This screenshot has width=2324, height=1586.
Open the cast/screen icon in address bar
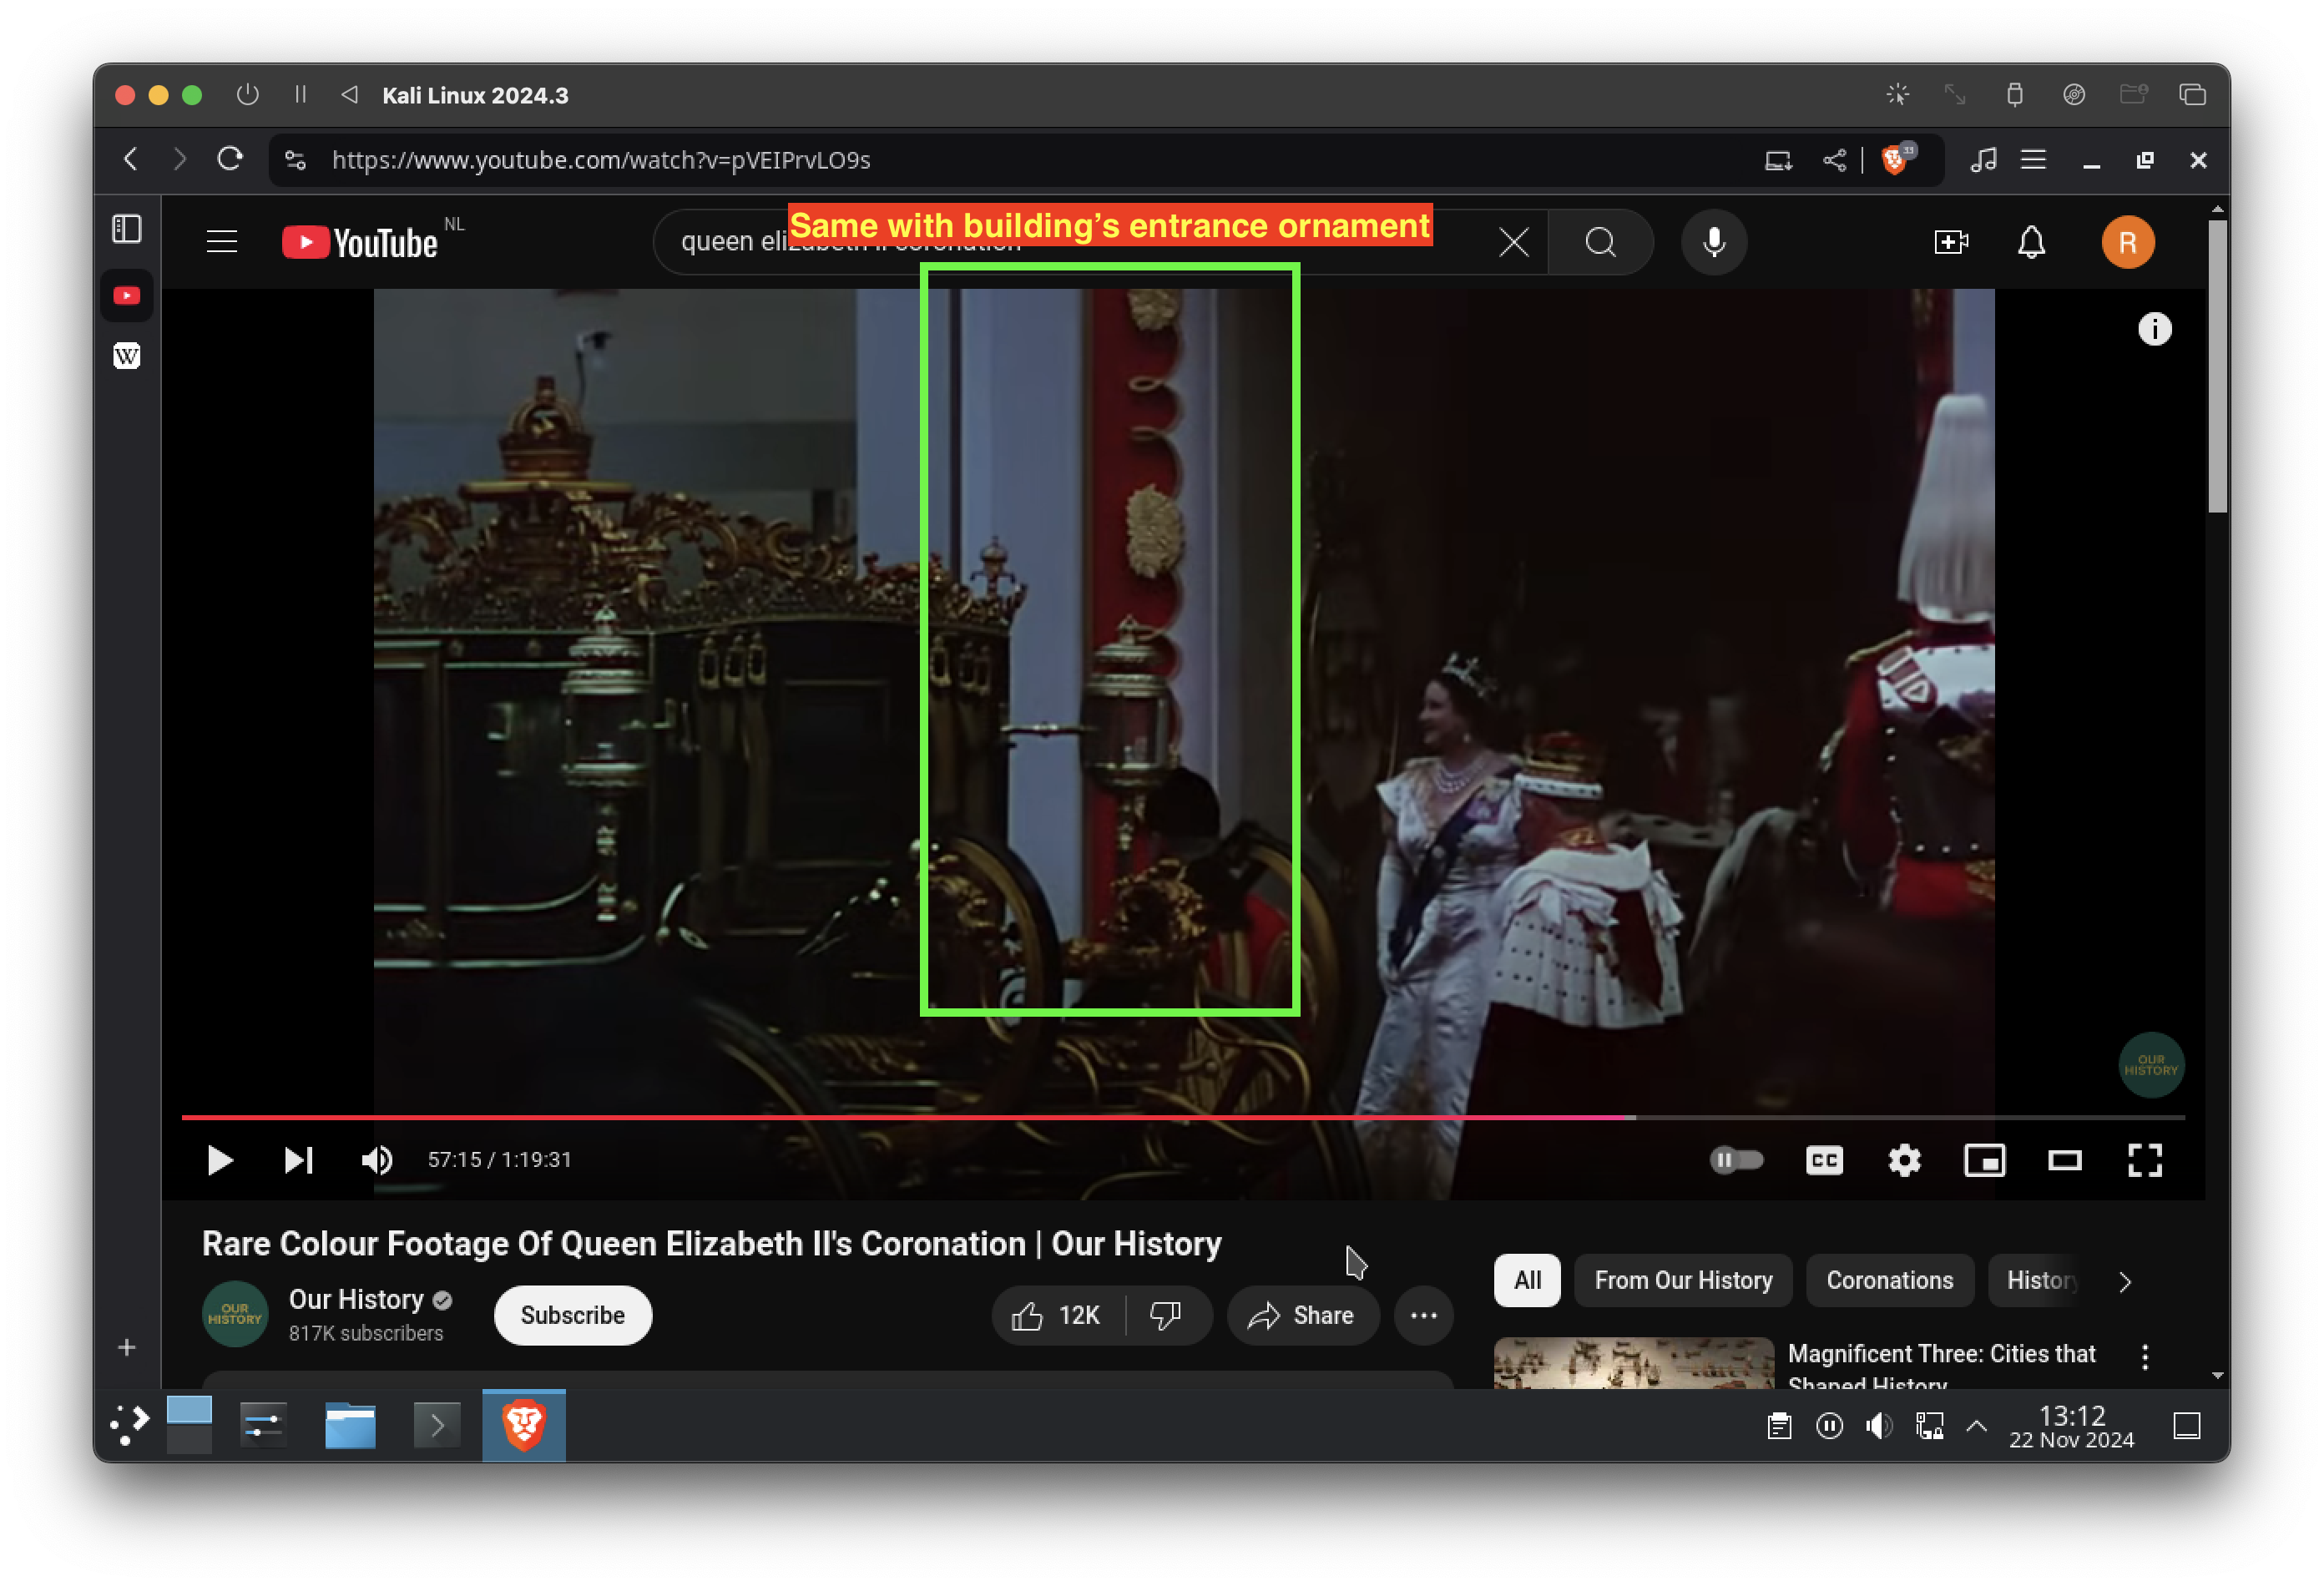1778,160
